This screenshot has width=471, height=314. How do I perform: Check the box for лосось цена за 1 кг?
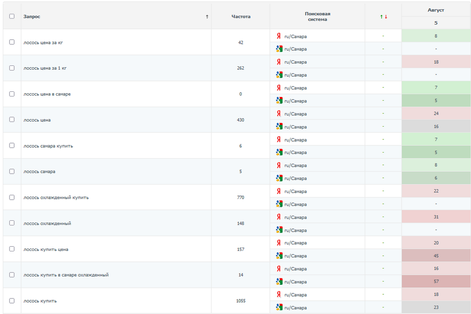pos(12,68)
